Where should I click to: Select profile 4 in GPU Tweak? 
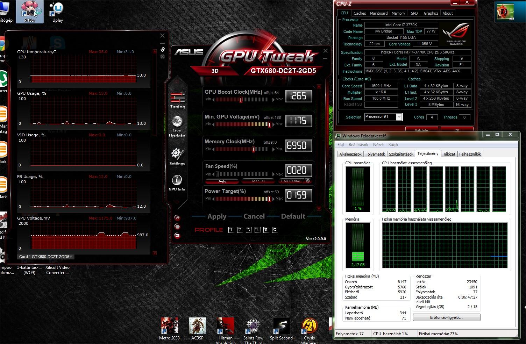(x=257, y=230)
